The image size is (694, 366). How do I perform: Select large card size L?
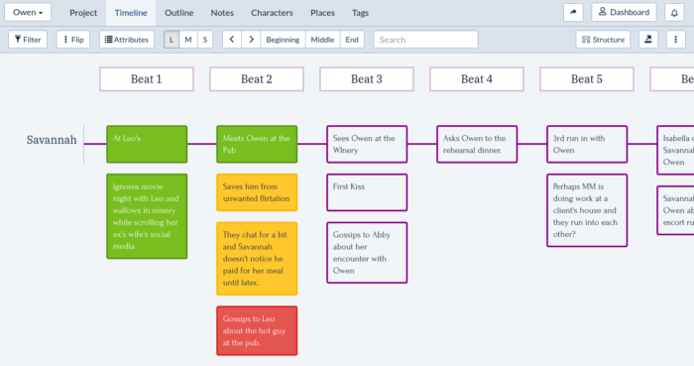(172, 40)
